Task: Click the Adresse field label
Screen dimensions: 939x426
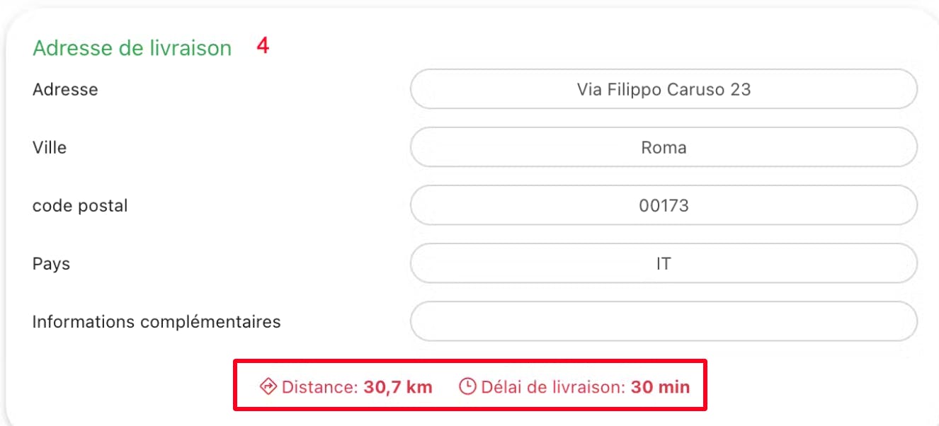Action: pyautogui.click(x=65, y=90)
